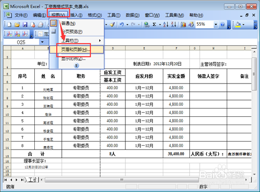
Task: Open the 工具(T) menu
Action: 114,15
